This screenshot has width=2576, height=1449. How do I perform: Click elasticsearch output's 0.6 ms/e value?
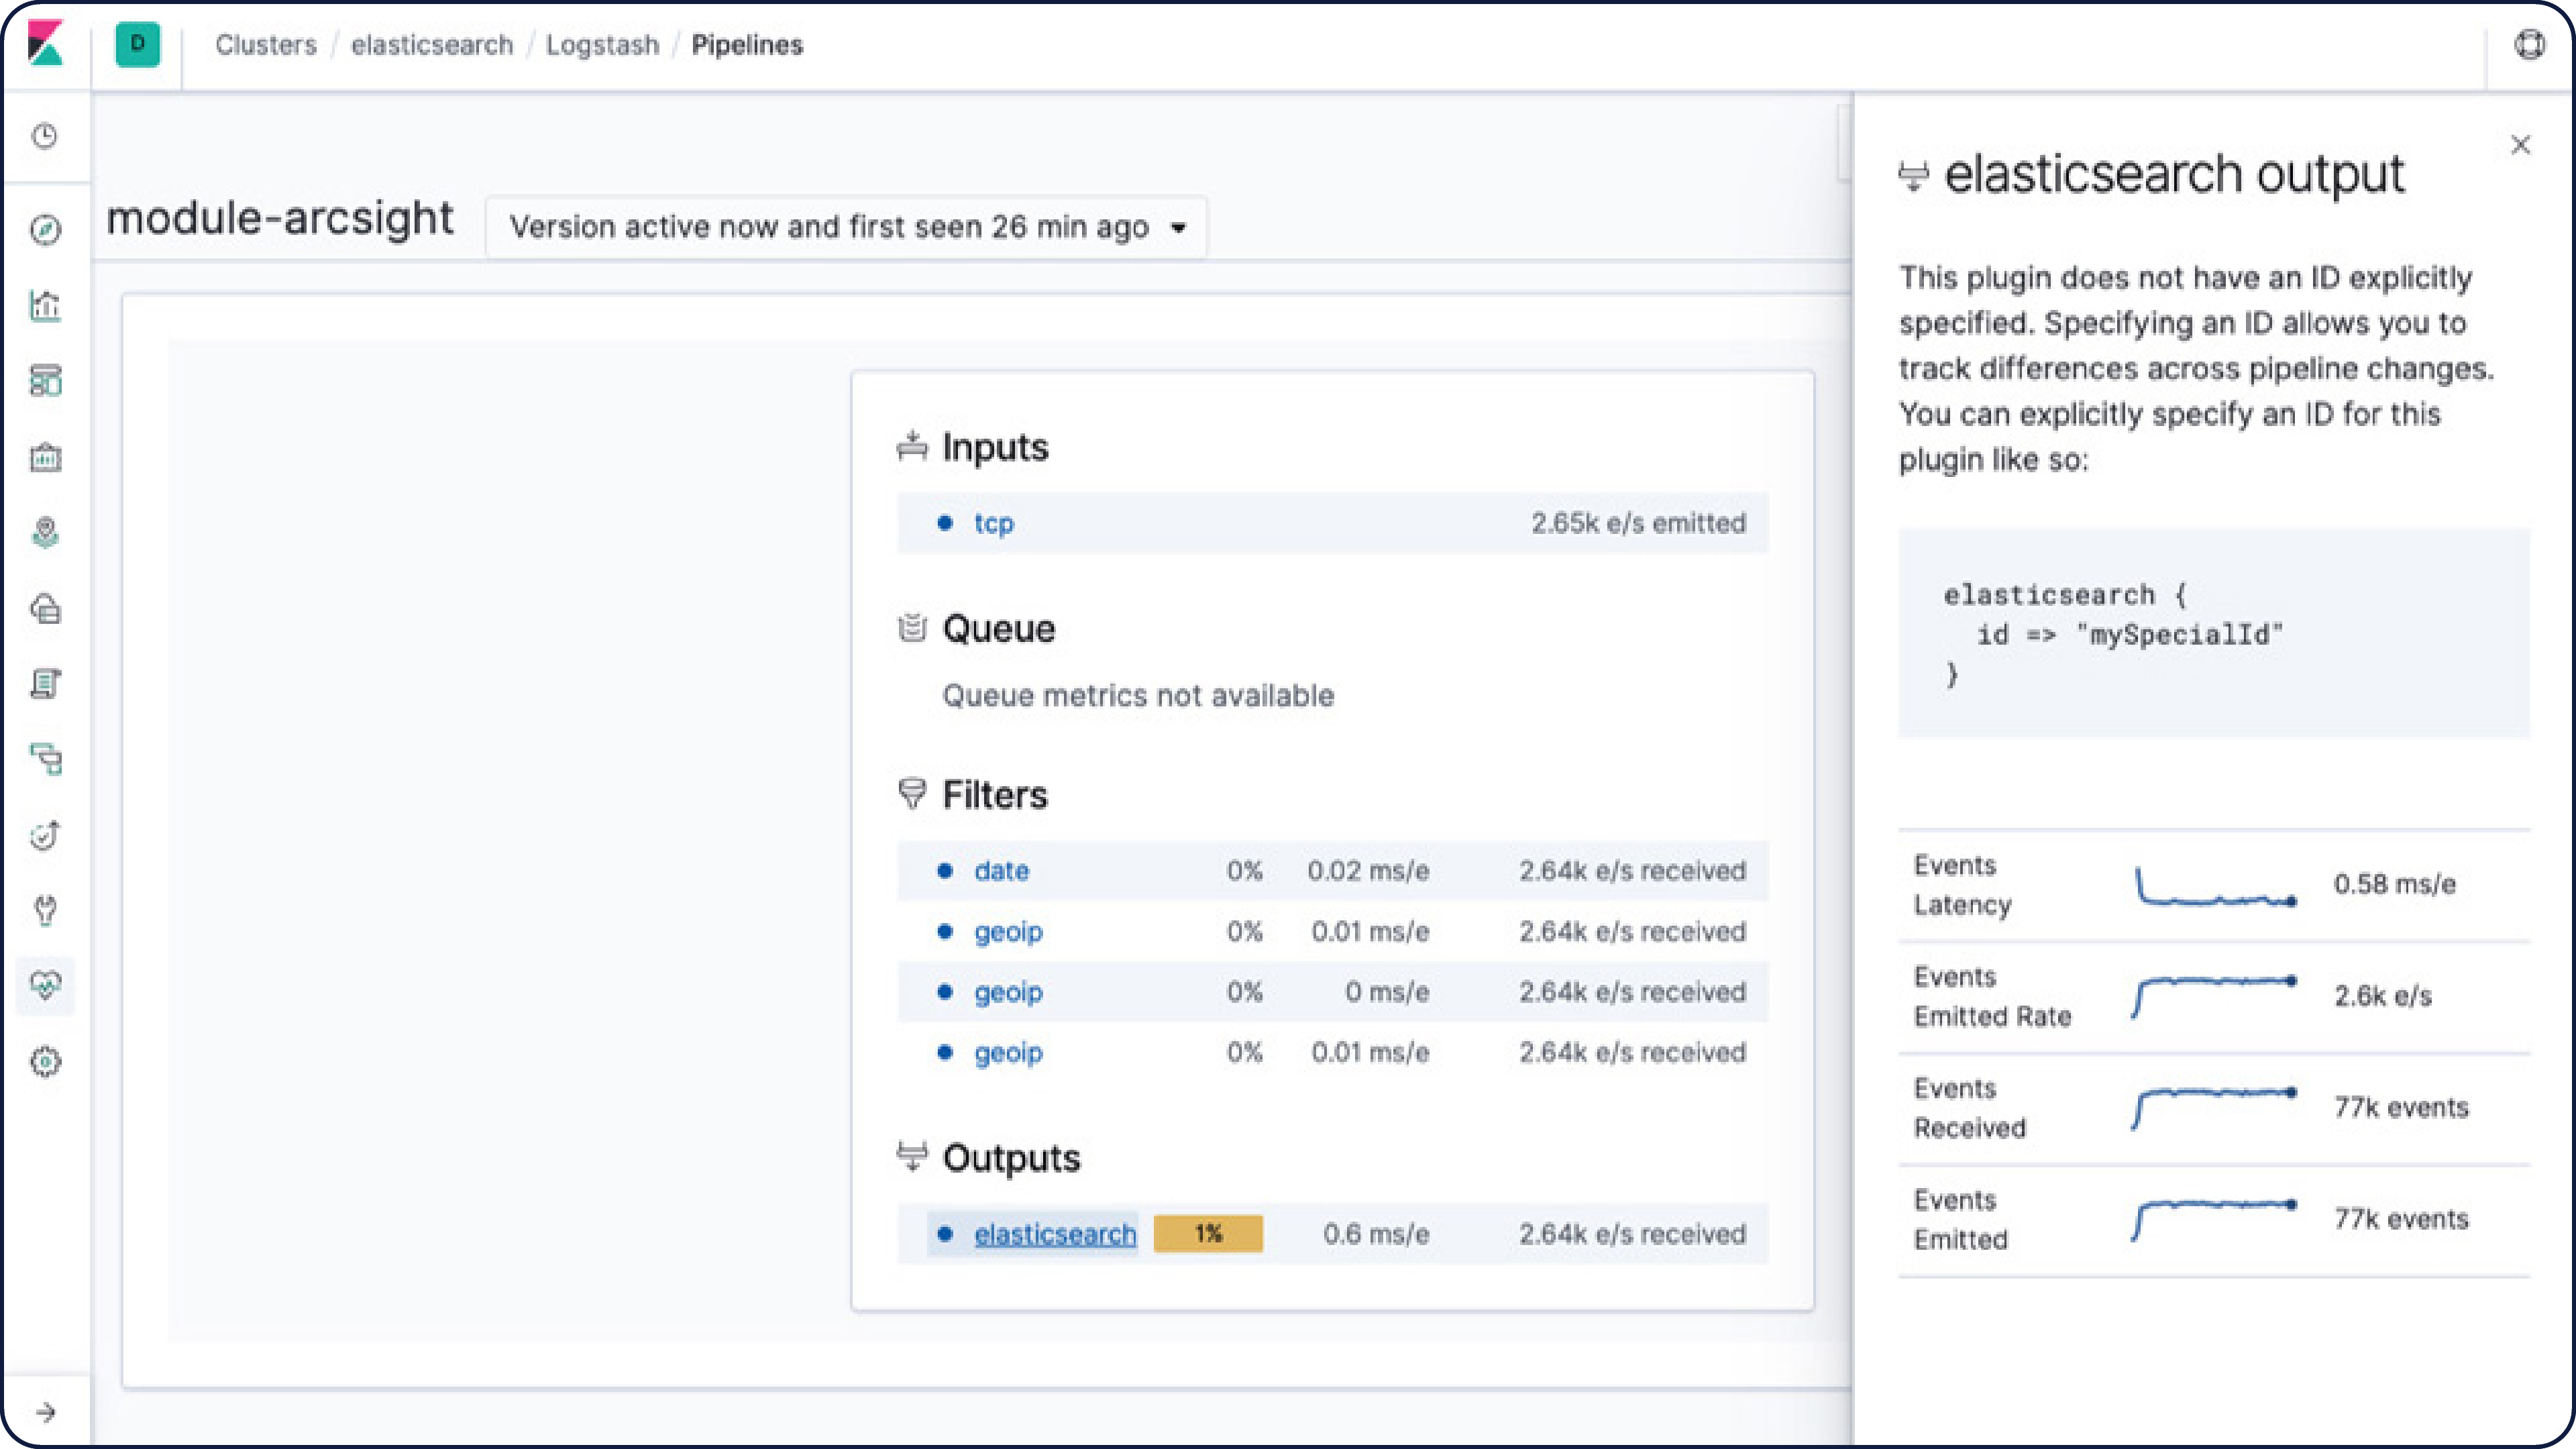1376,1234
